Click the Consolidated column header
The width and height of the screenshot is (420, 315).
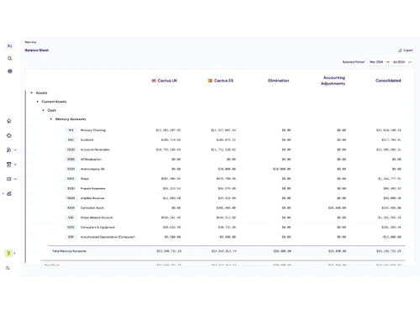(388, 81)
